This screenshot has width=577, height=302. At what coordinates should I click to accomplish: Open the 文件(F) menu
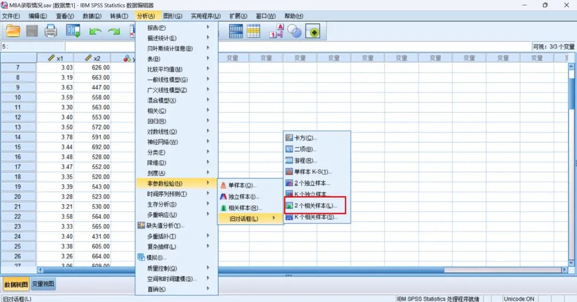coord(11,16)
